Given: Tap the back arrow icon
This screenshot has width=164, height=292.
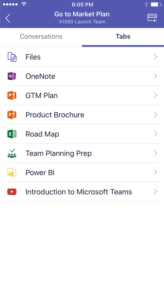Looking at the screenshot, I should tap(8, 18).
